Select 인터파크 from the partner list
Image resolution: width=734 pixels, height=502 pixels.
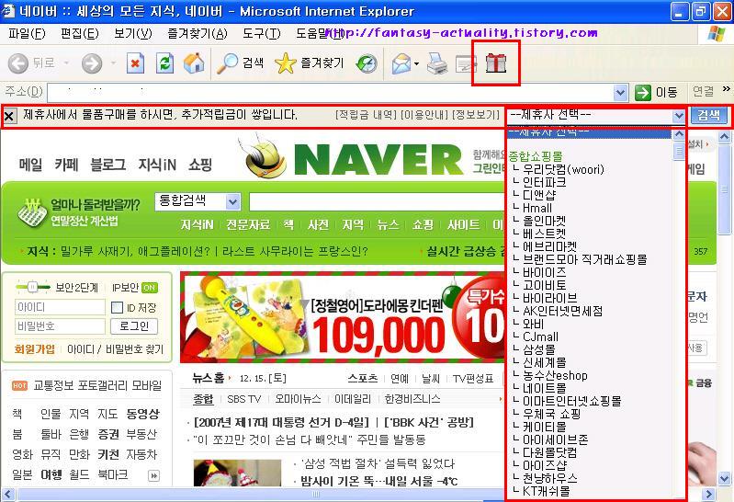[544, 182]
